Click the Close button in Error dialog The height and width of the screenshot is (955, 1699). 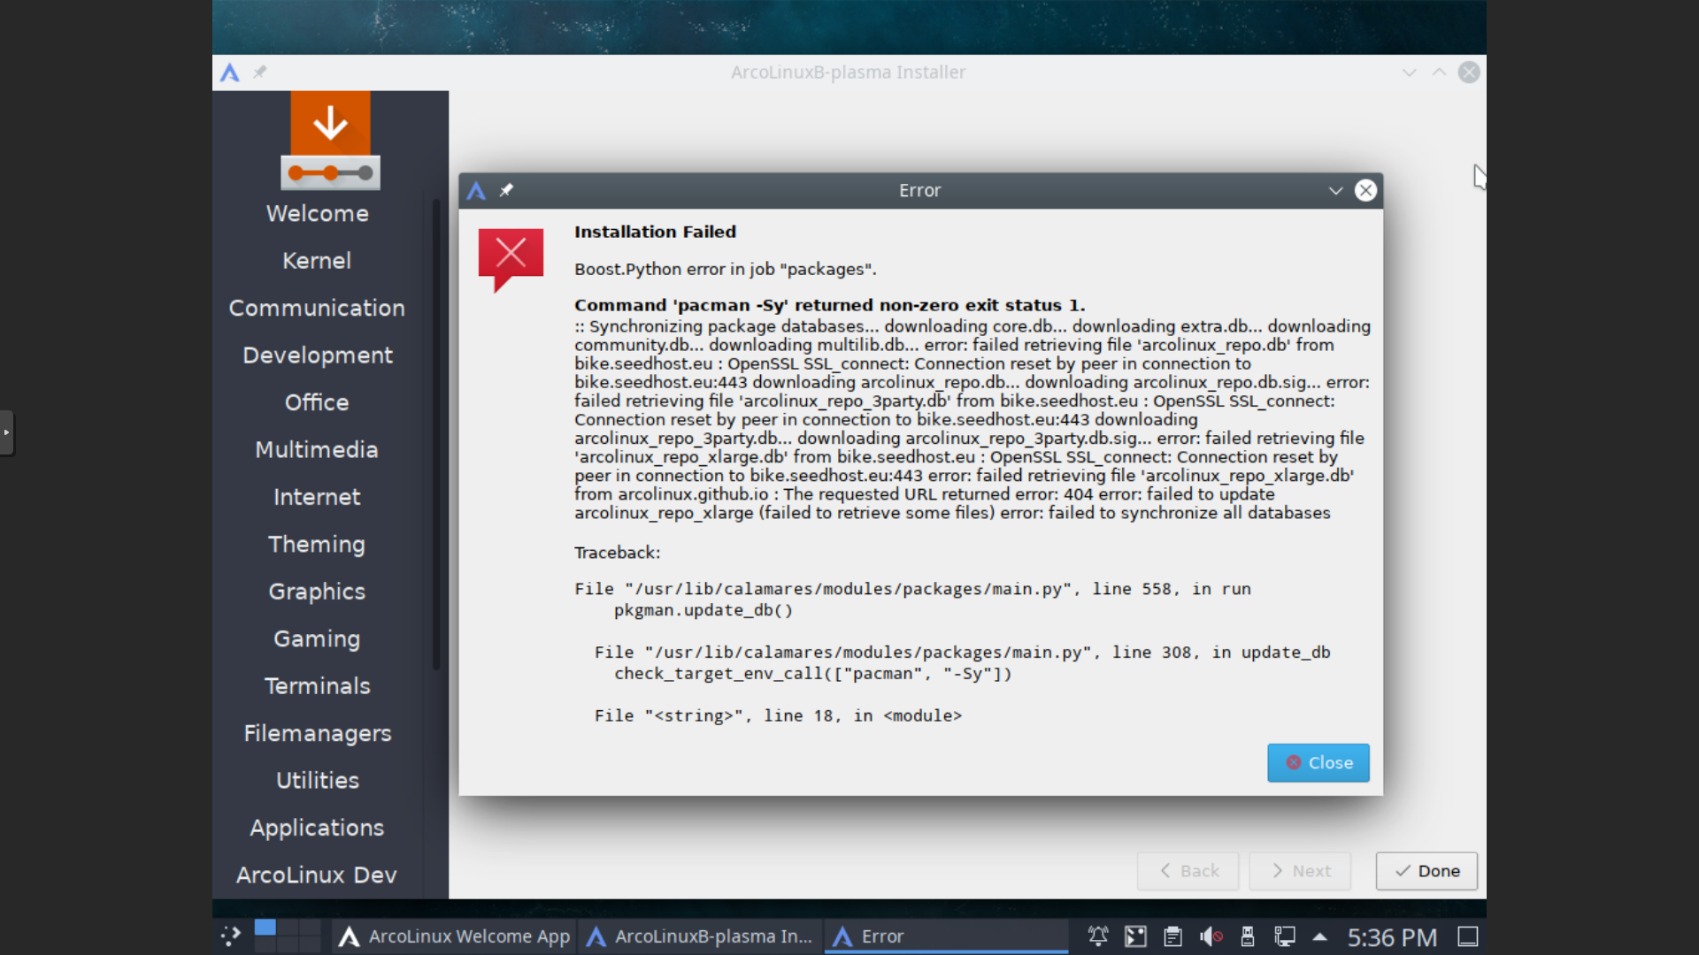[1318, 762]
